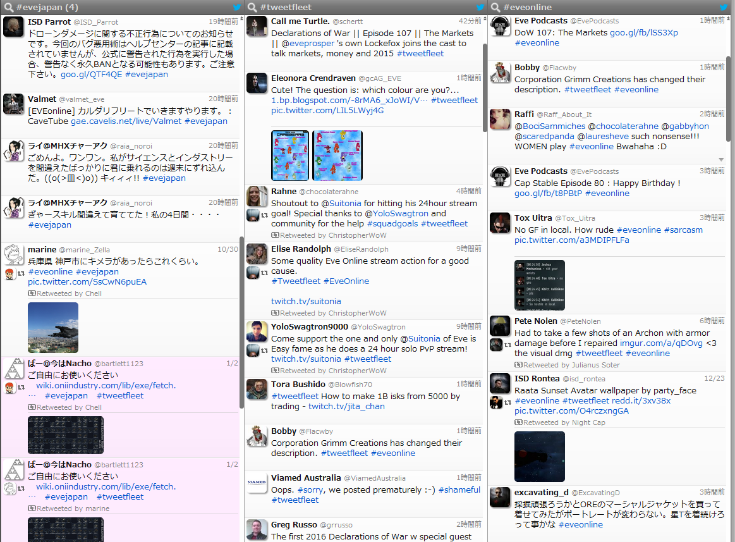Open first Care Bears image thumbnail
This screenshot has height=542, width=735.
pyautogui.click(x=290, y=156)
